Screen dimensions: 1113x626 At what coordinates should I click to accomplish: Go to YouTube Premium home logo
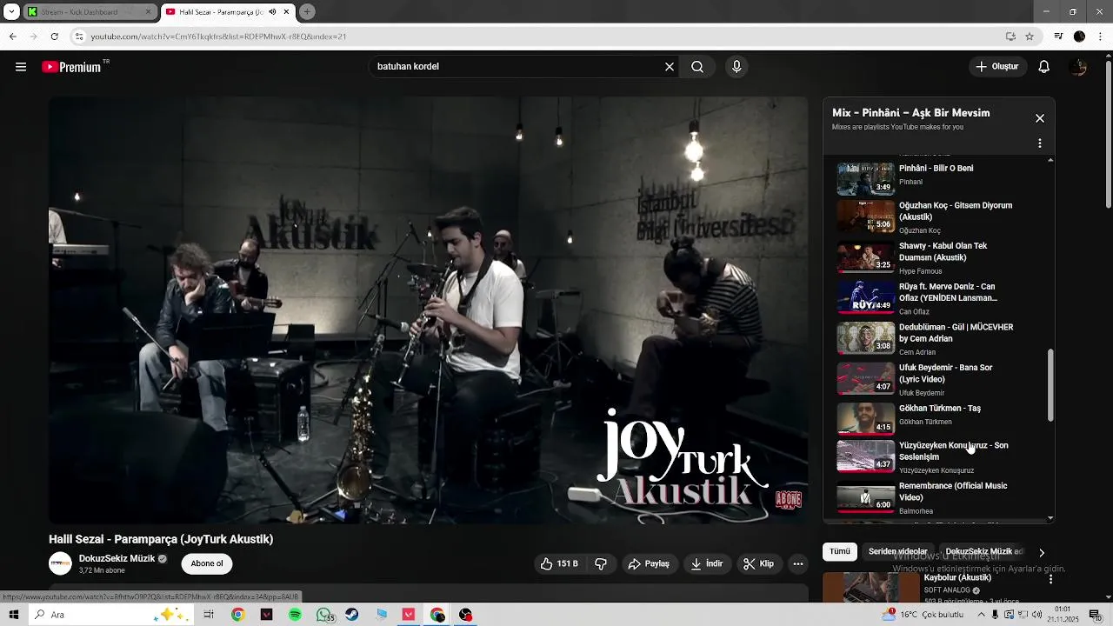[x=71, y=67]
